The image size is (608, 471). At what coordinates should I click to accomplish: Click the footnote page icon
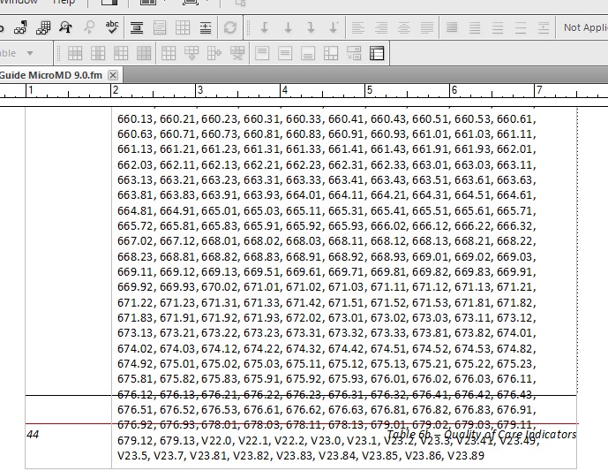click(x=160, y=27)
